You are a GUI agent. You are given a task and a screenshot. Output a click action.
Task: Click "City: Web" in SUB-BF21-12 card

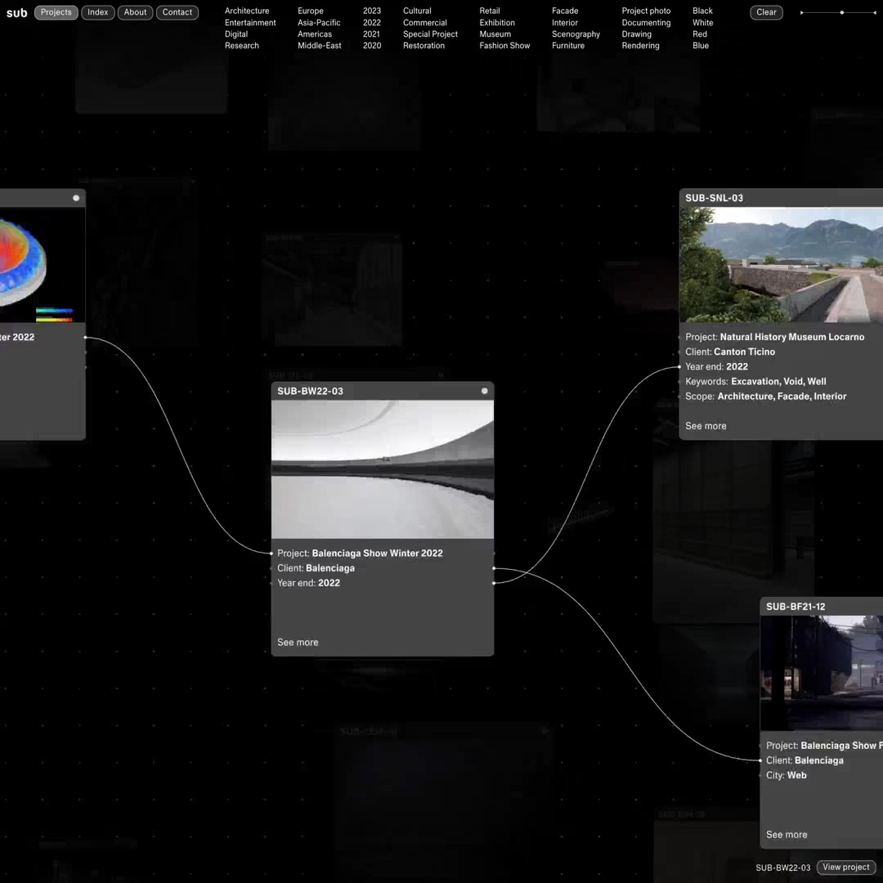[x=787, y=775]
